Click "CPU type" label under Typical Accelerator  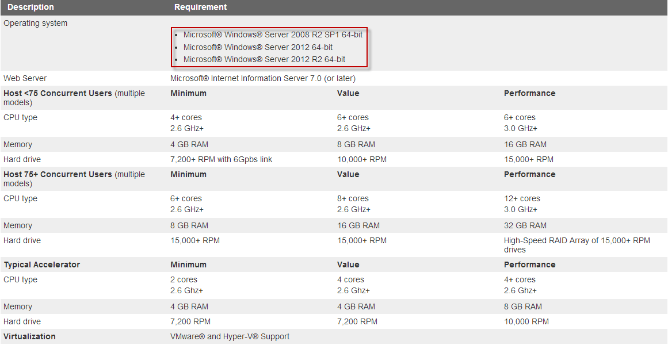coord(21,280)
